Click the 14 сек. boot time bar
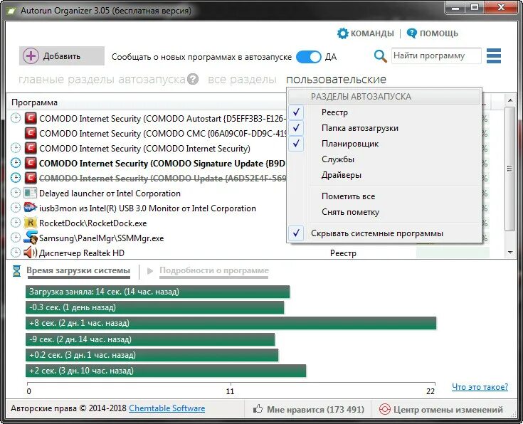Image resolution: width=523 pixels, height=424 pixels. coord(157,292)
